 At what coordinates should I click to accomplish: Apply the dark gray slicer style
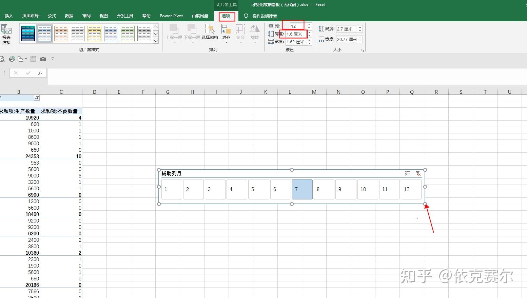144,34
